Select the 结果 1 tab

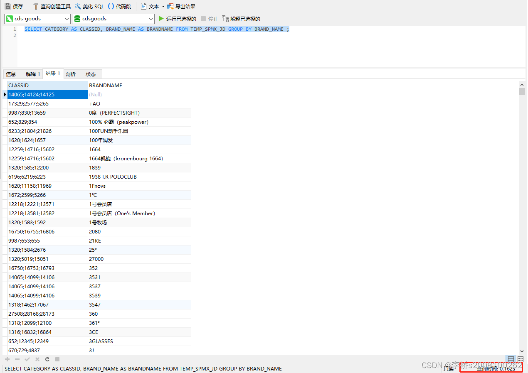tap(53, 74)
